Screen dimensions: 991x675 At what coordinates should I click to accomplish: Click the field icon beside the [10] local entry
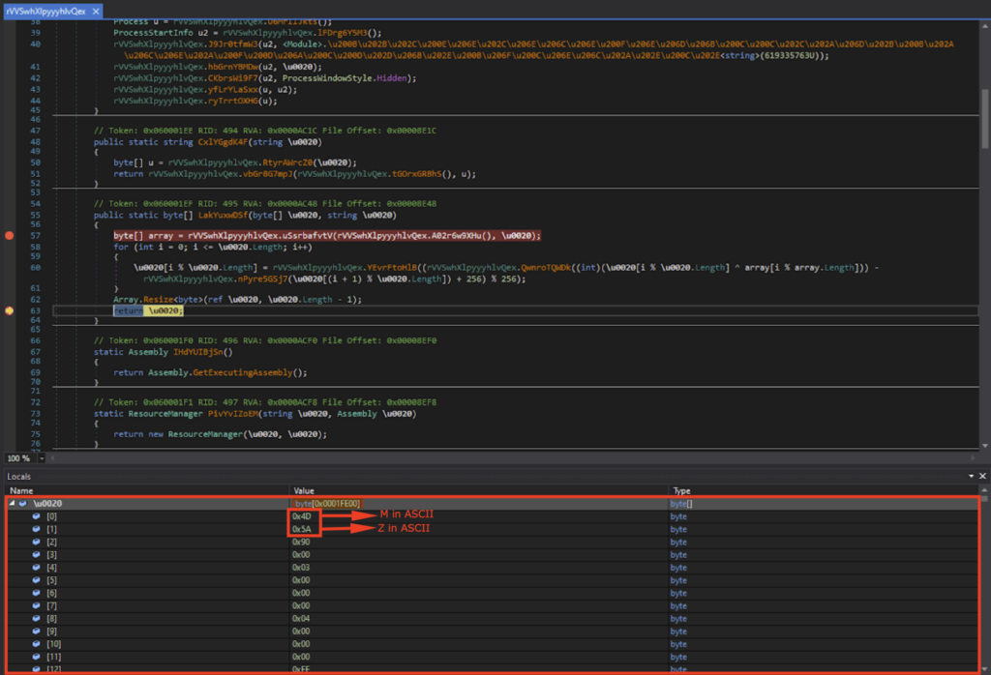[37, 643]
